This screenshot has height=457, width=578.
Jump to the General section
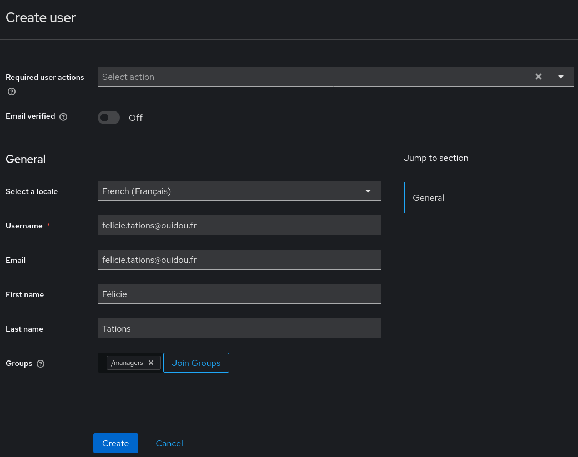coord(428,197)
